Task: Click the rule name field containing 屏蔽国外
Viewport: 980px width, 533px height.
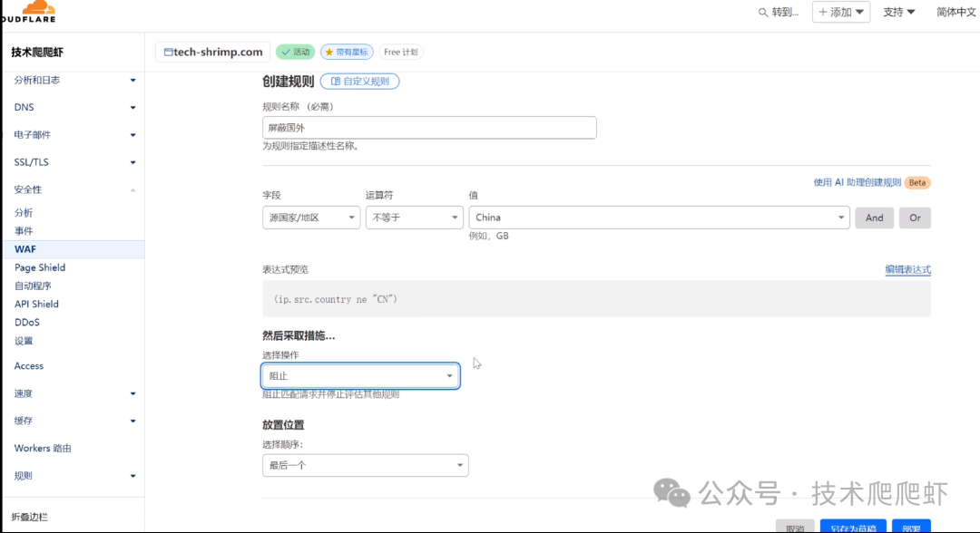Action: pyautogui.click(x=428, y=127)
